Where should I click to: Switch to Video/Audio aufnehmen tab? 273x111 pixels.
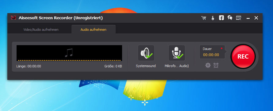[41, 30]
